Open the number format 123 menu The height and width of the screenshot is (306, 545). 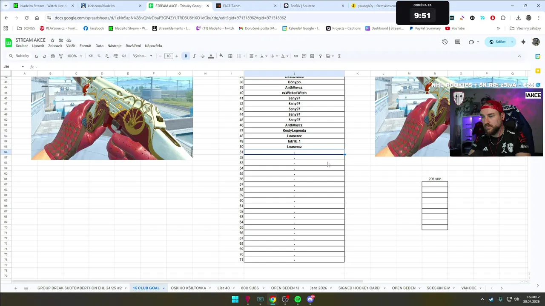pos(124,56)
